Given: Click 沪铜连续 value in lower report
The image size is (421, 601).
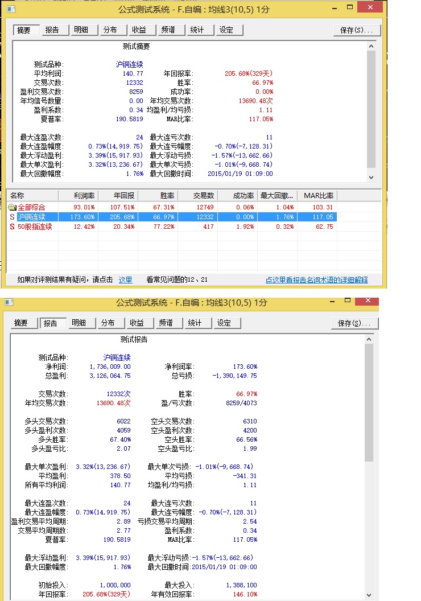Looking at the screenshot, I should pos(117,357).
